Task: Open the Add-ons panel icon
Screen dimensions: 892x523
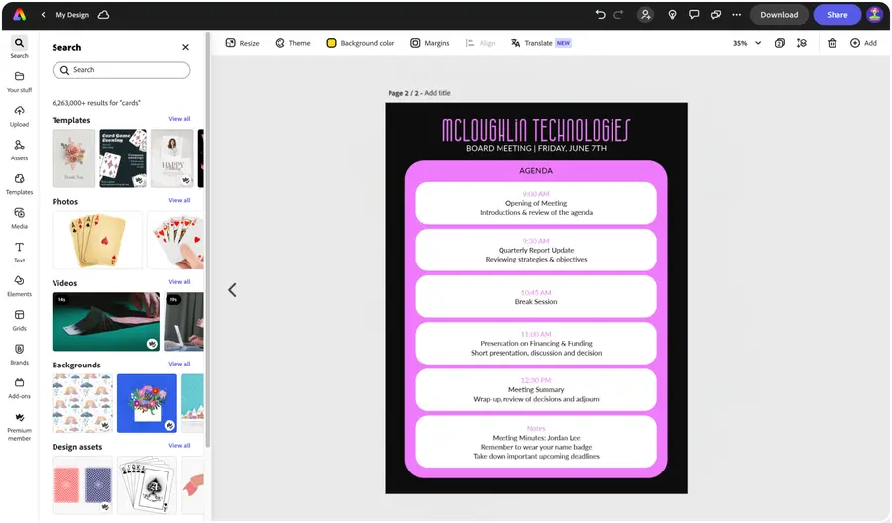Action: click(19, 383)
